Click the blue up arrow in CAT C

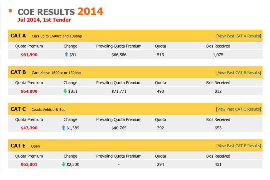click(63, 128)
